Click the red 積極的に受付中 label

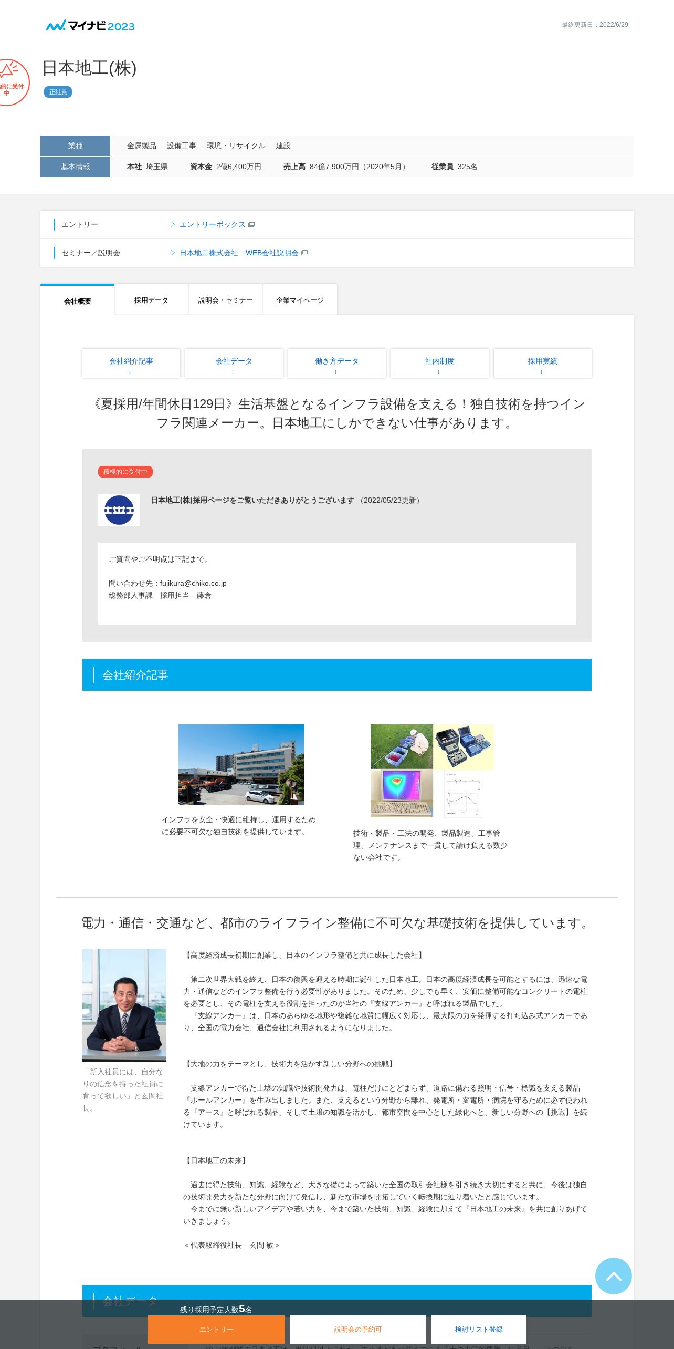coord(125,472)
